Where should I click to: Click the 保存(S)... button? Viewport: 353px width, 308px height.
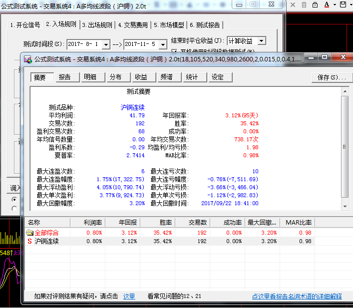332,78
